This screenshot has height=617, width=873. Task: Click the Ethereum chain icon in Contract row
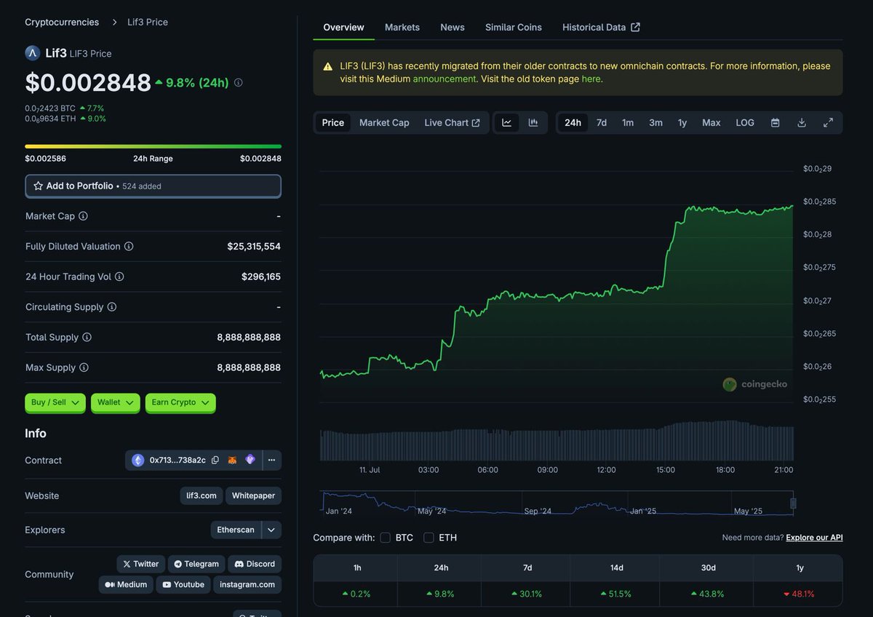(138, 461)
